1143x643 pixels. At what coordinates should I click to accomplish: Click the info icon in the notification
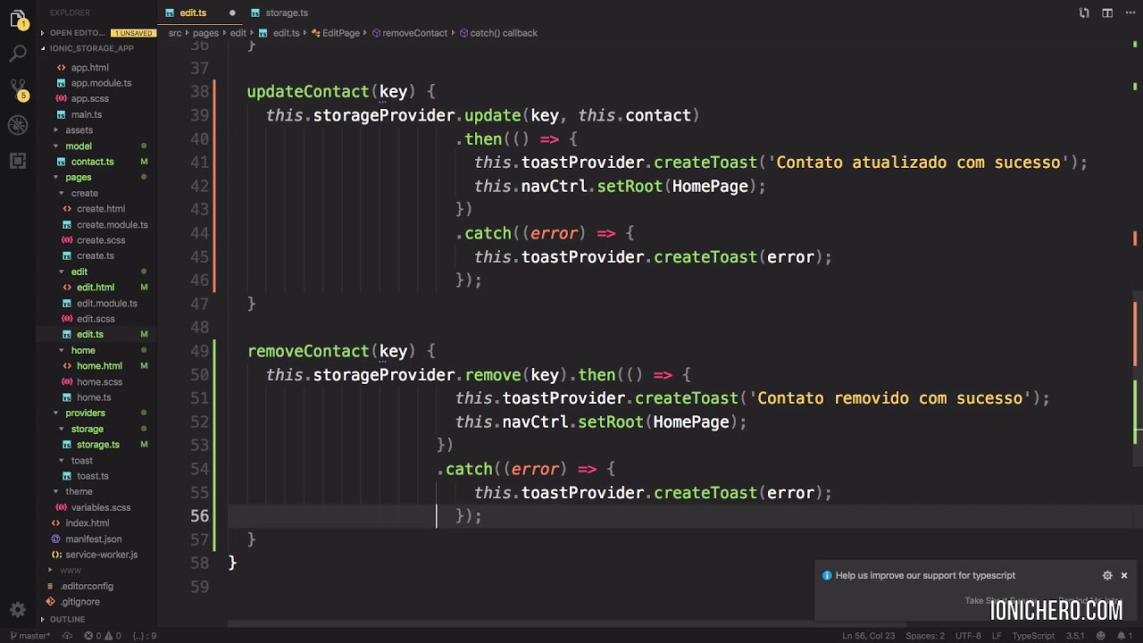pos(827,576)
